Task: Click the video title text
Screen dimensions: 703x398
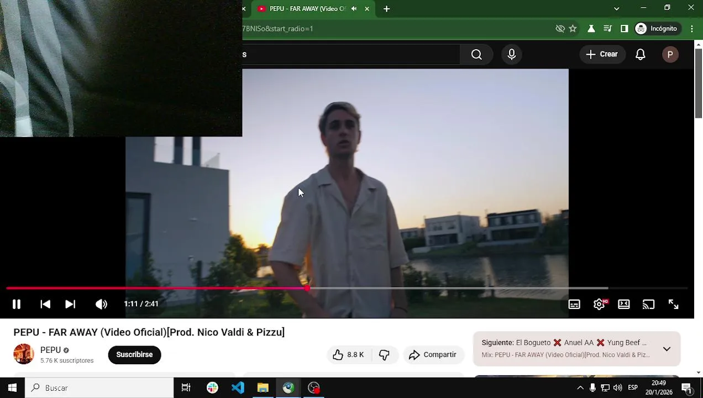Action: coord(149,332)
